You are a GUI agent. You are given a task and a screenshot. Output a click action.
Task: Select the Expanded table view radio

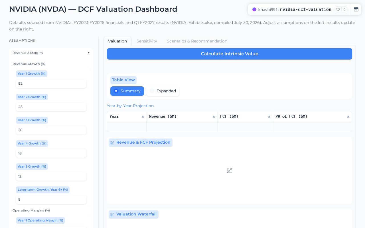[163, 91]
